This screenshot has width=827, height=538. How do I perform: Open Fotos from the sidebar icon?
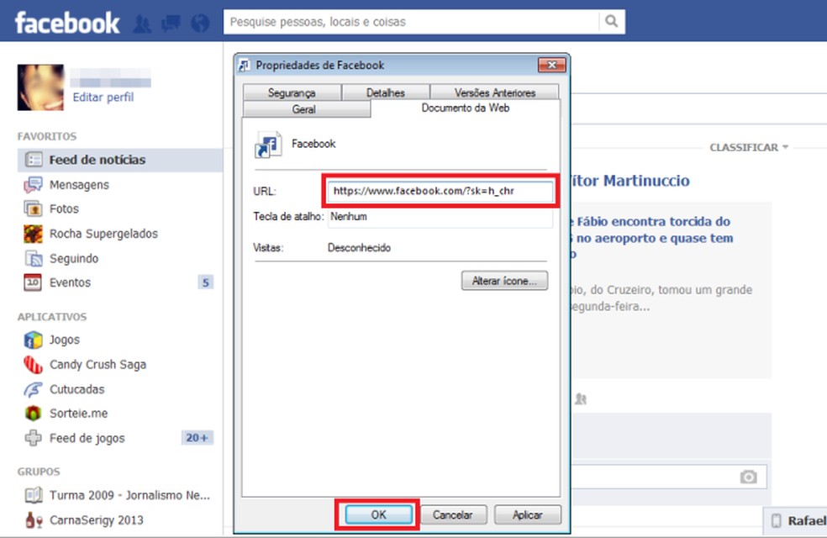tap(33, 208)
